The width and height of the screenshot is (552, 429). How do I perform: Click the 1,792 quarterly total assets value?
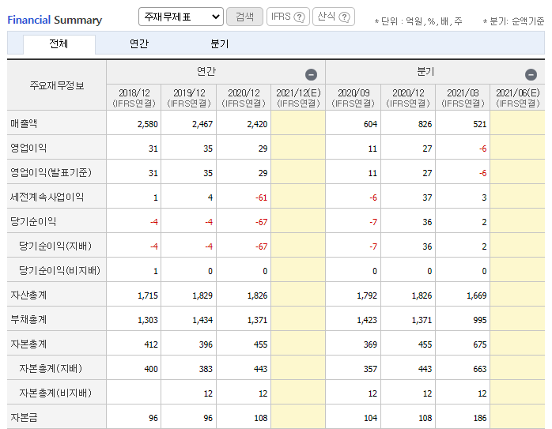pos(367,295)
